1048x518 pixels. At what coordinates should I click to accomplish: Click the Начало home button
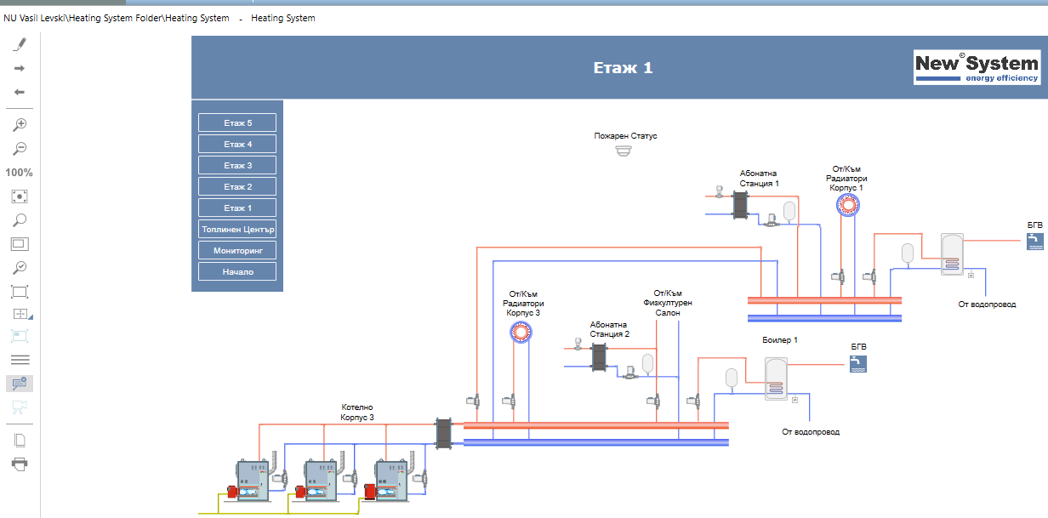(x=237, y=272)
